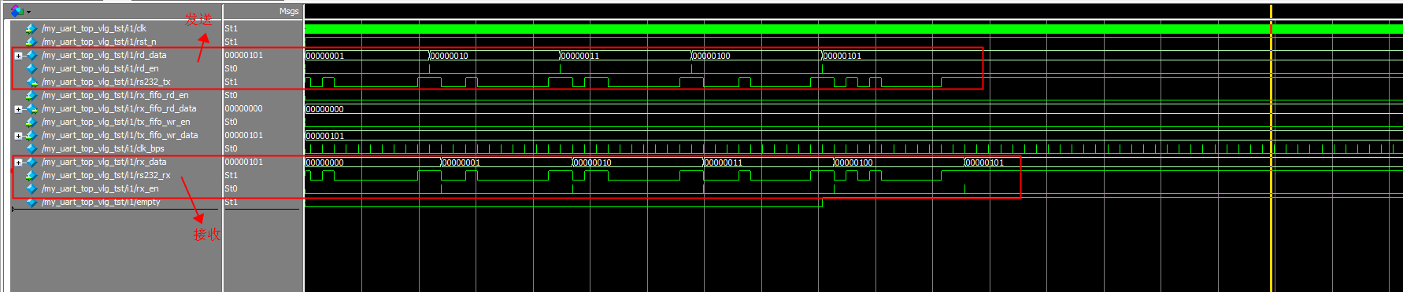
Task: Click the St0 value in rd_en row
Action: click(231, 68)
